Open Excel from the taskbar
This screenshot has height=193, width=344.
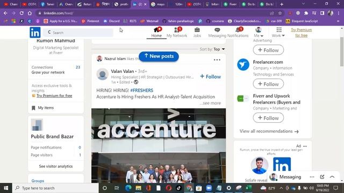pyautogui.click(x=248, y=188)
